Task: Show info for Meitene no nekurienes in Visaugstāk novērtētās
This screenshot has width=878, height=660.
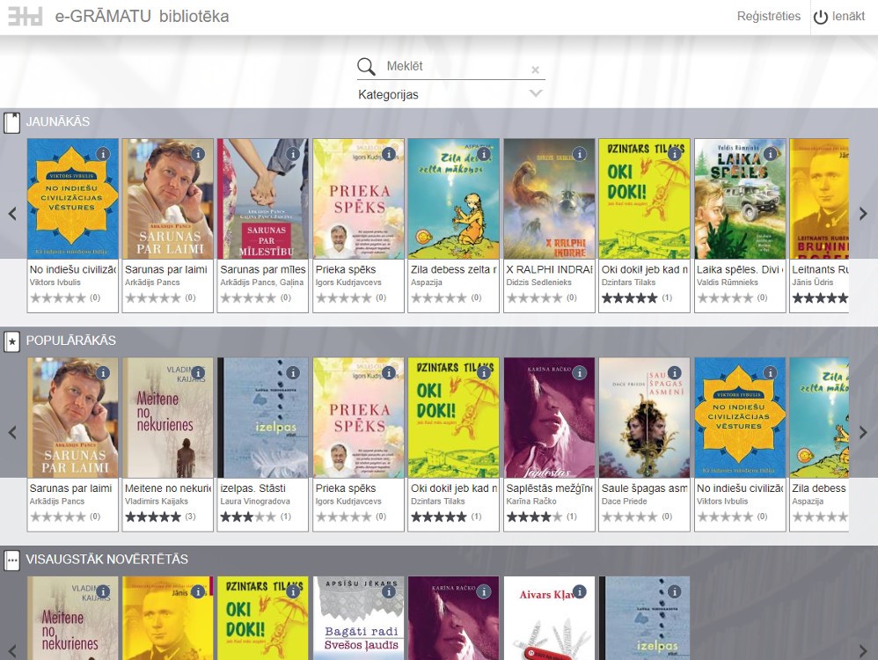Action: 102,591
